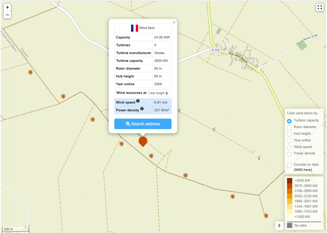The image size is (327, 233).
Task: Click the Wind speed info icon
Action: [138, 101]
